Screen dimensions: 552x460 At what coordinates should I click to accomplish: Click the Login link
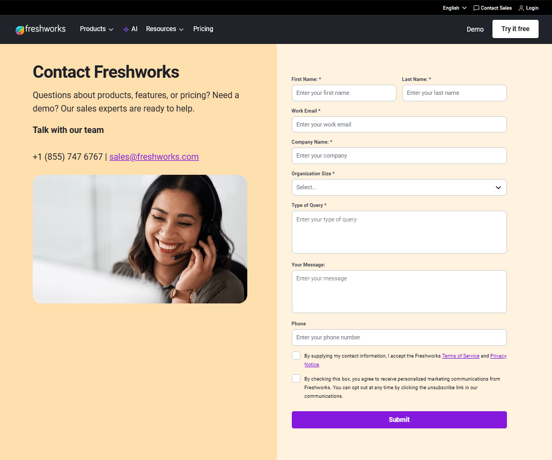click(528, 8)
